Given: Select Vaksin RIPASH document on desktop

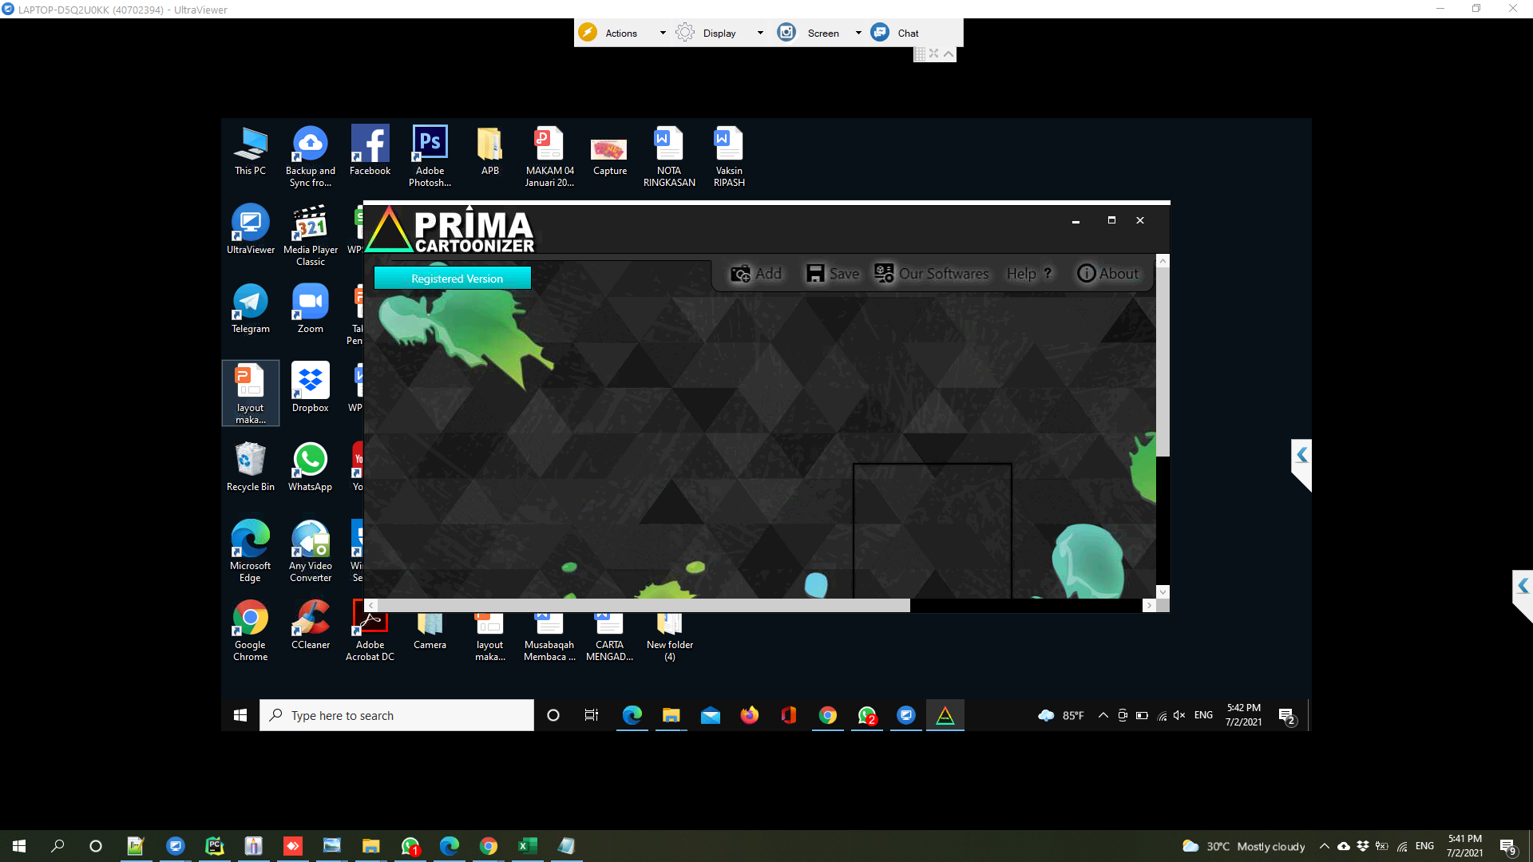Looking at the screenshot, I should tap(729, 156).
